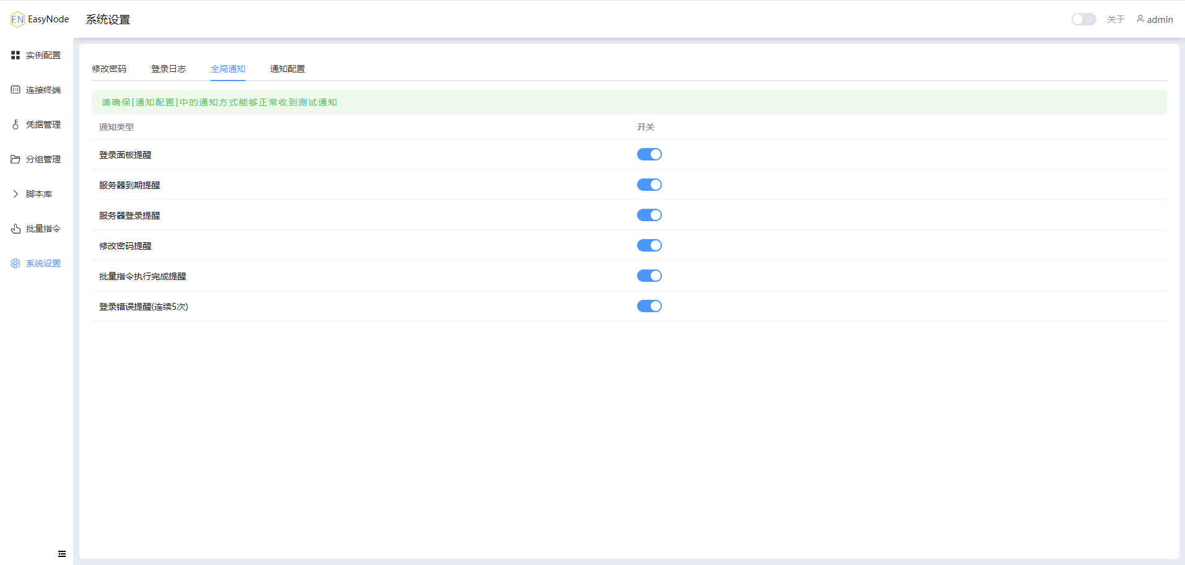Click the admin user avatar icon

pos(1140,19)
